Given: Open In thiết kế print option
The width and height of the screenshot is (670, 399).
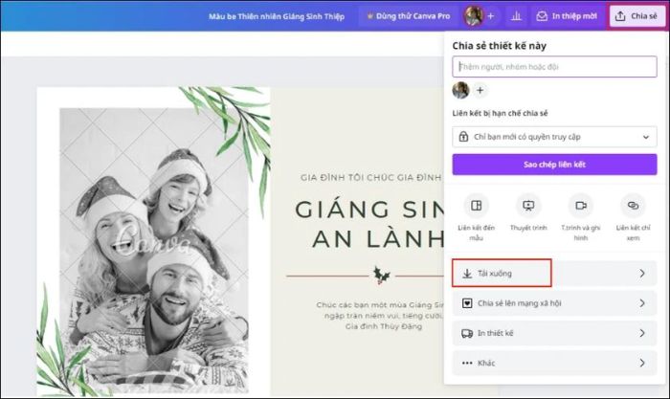Looking at the screenshot, I should pos(554,333).
